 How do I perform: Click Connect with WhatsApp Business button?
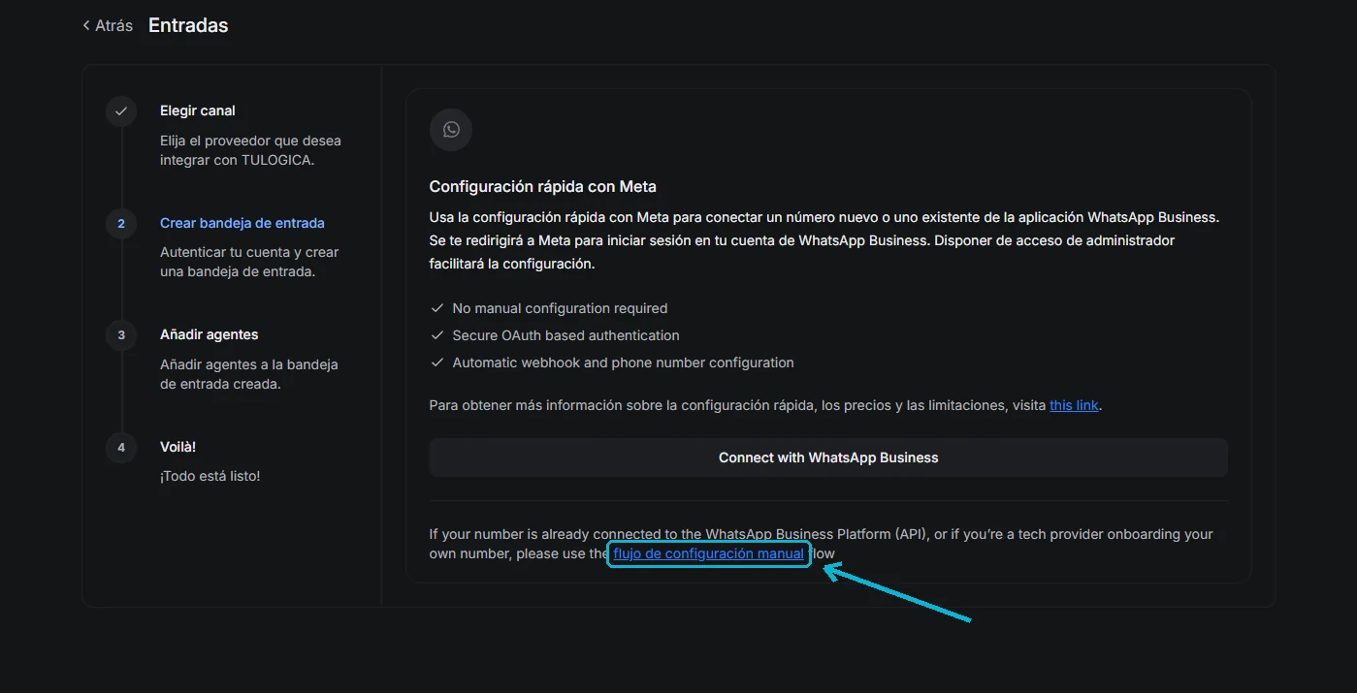[828, 457]
